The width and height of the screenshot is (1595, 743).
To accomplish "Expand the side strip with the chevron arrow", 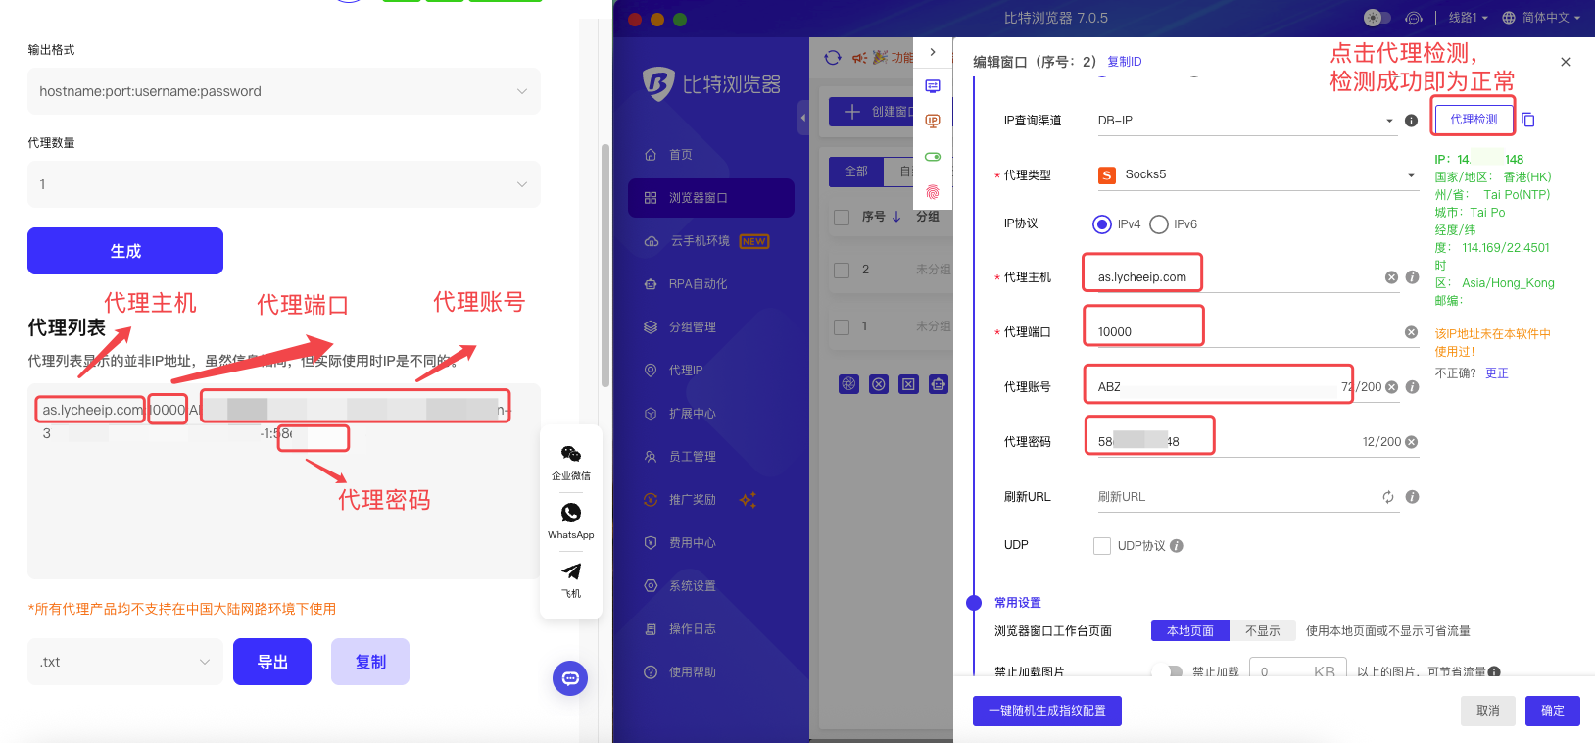I will [933, 52].
